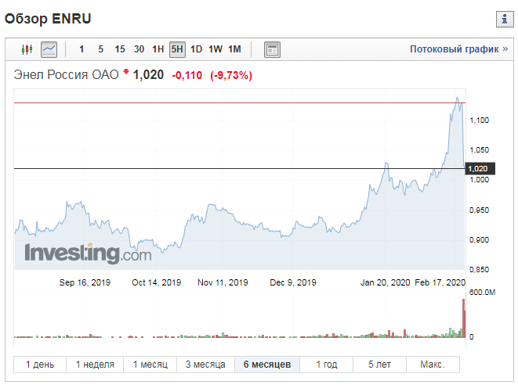The width and height of the screenshot is (518, 388).
Task: Click the 0,850 price axis label
Action: pyautogui.click(x=479, y=269)
